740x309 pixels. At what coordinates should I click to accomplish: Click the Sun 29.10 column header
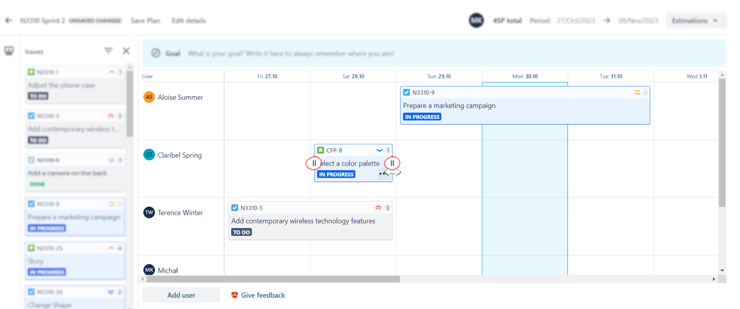pos(439,76)
